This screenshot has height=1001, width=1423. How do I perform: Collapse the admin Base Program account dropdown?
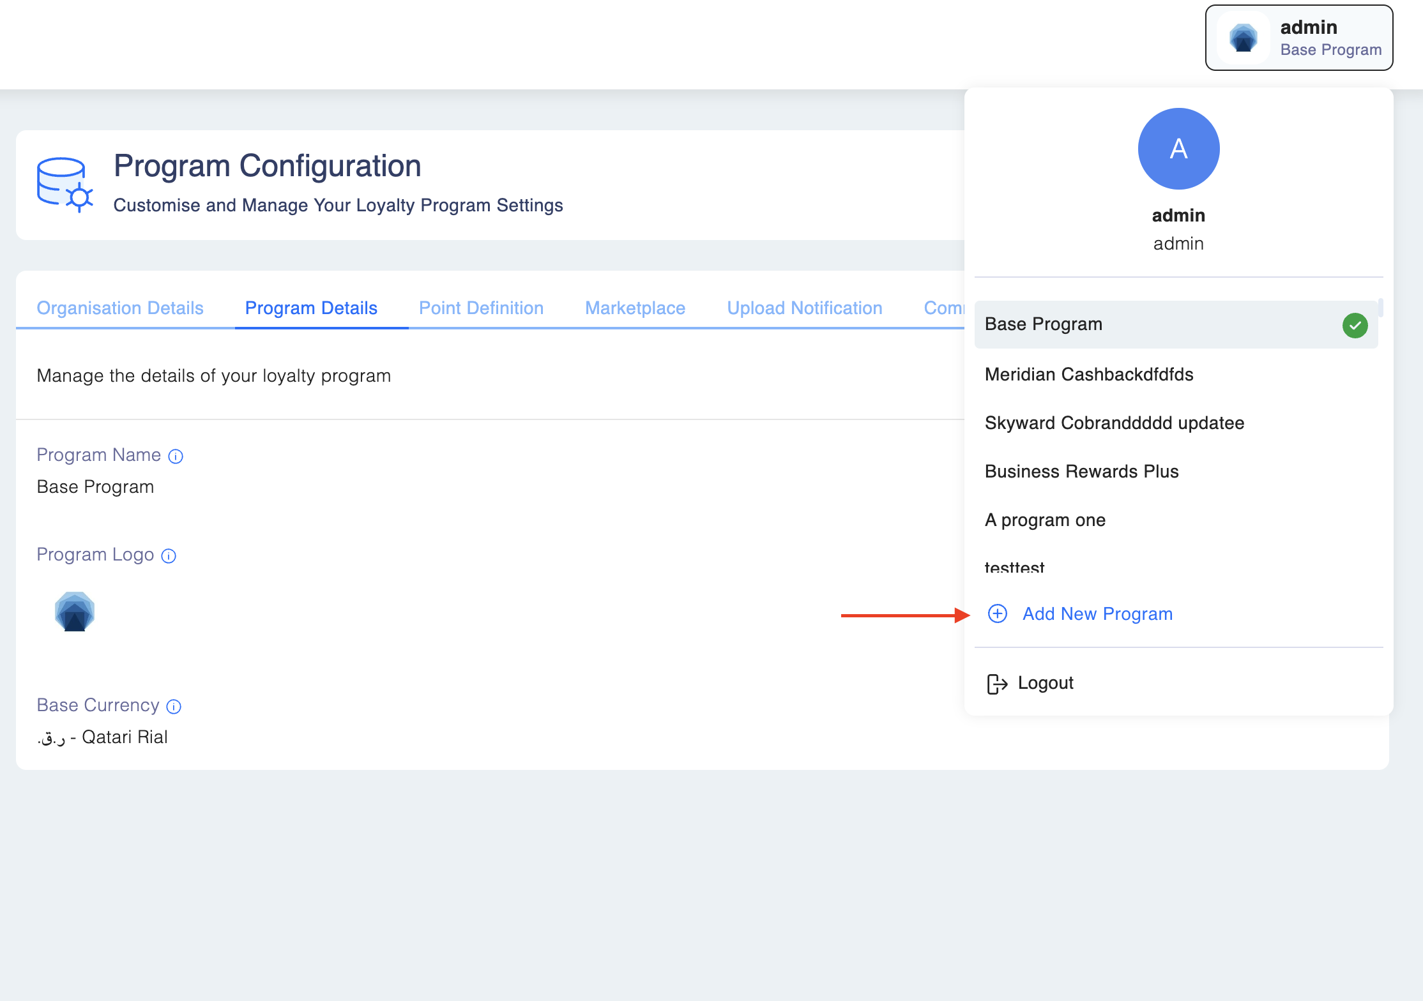coord(1298,38)
